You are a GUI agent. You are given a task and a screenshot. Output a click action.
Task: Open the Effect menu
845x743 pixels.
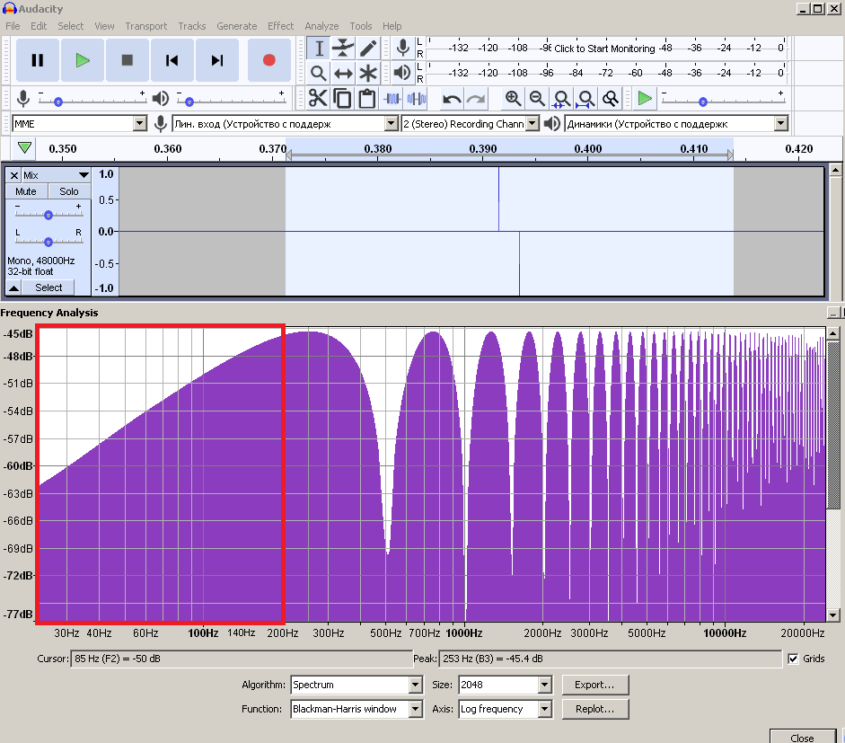(x=280, y=26)
